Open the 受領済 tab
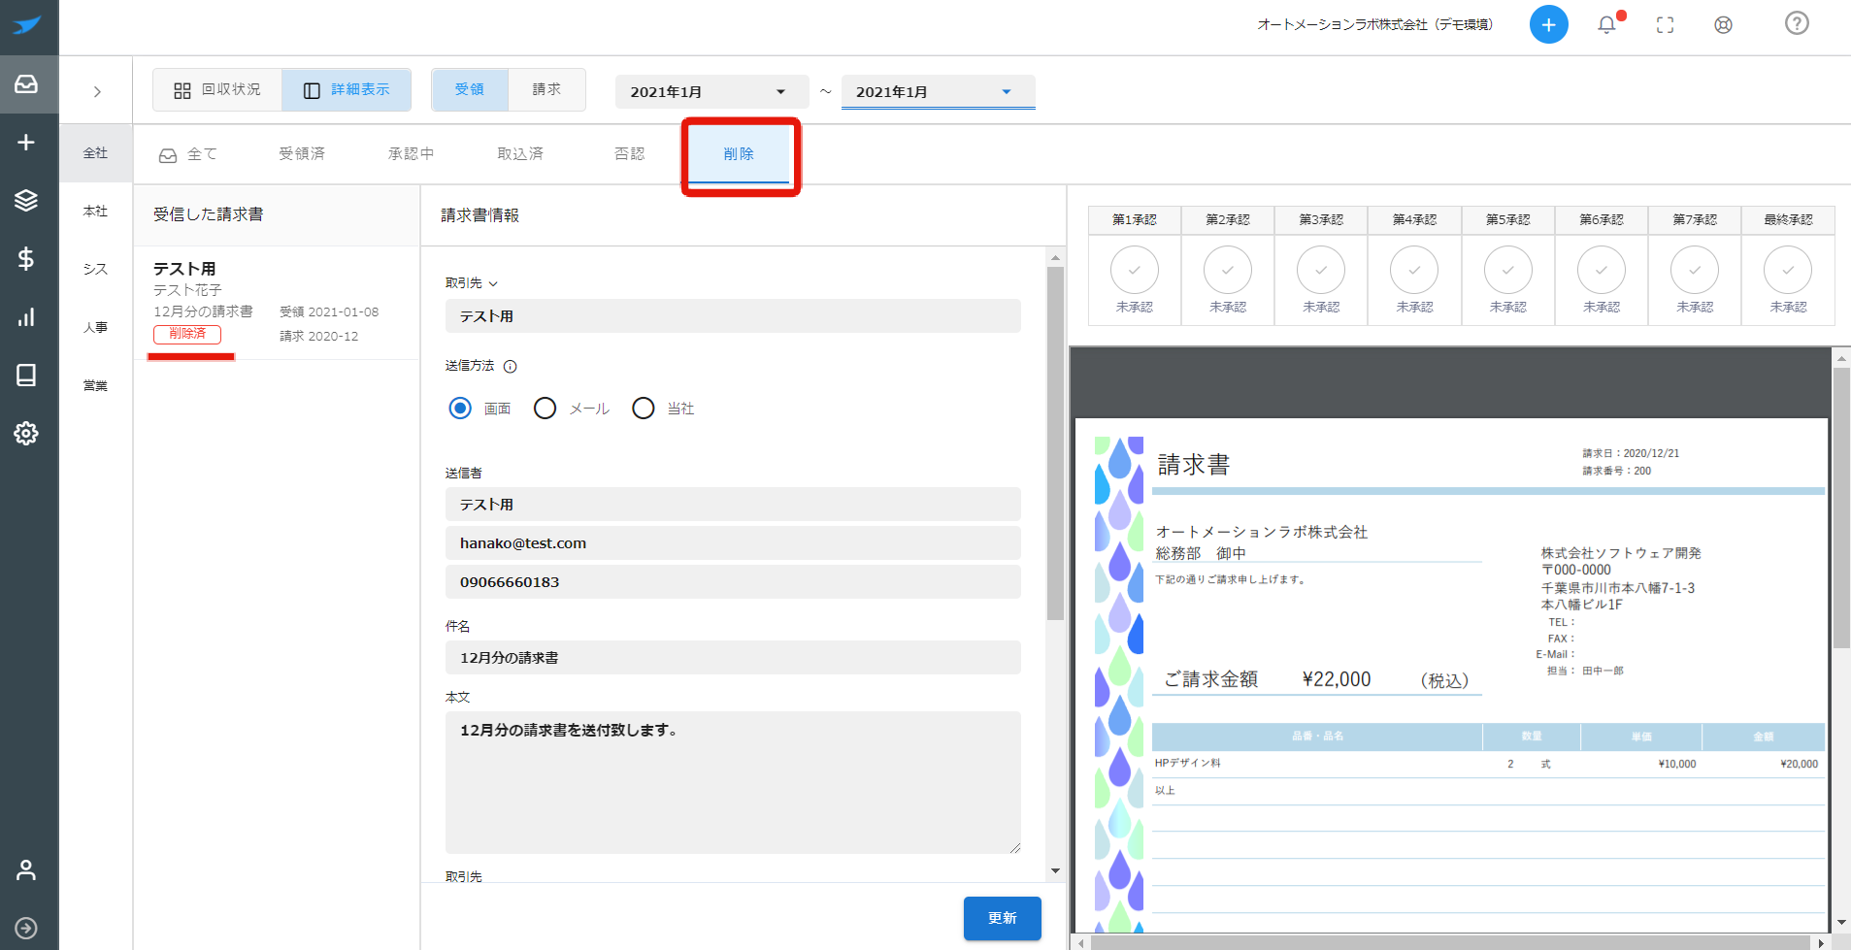1851x950 pixels. tap(302, 154)
